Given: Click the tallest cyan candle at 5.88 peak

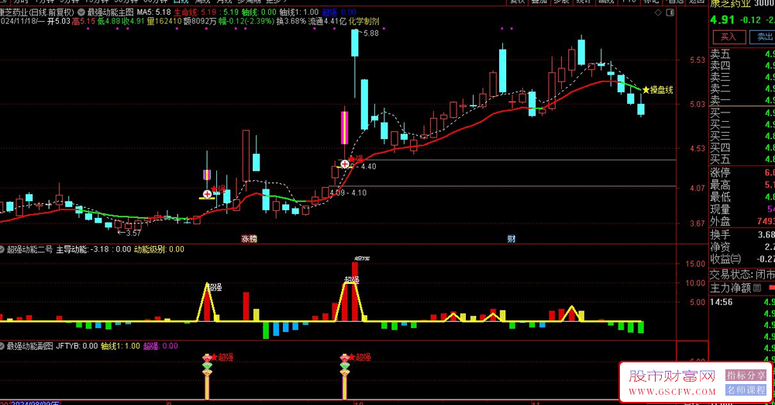Looking at the screenshot, I should click(x=355, y=43).
